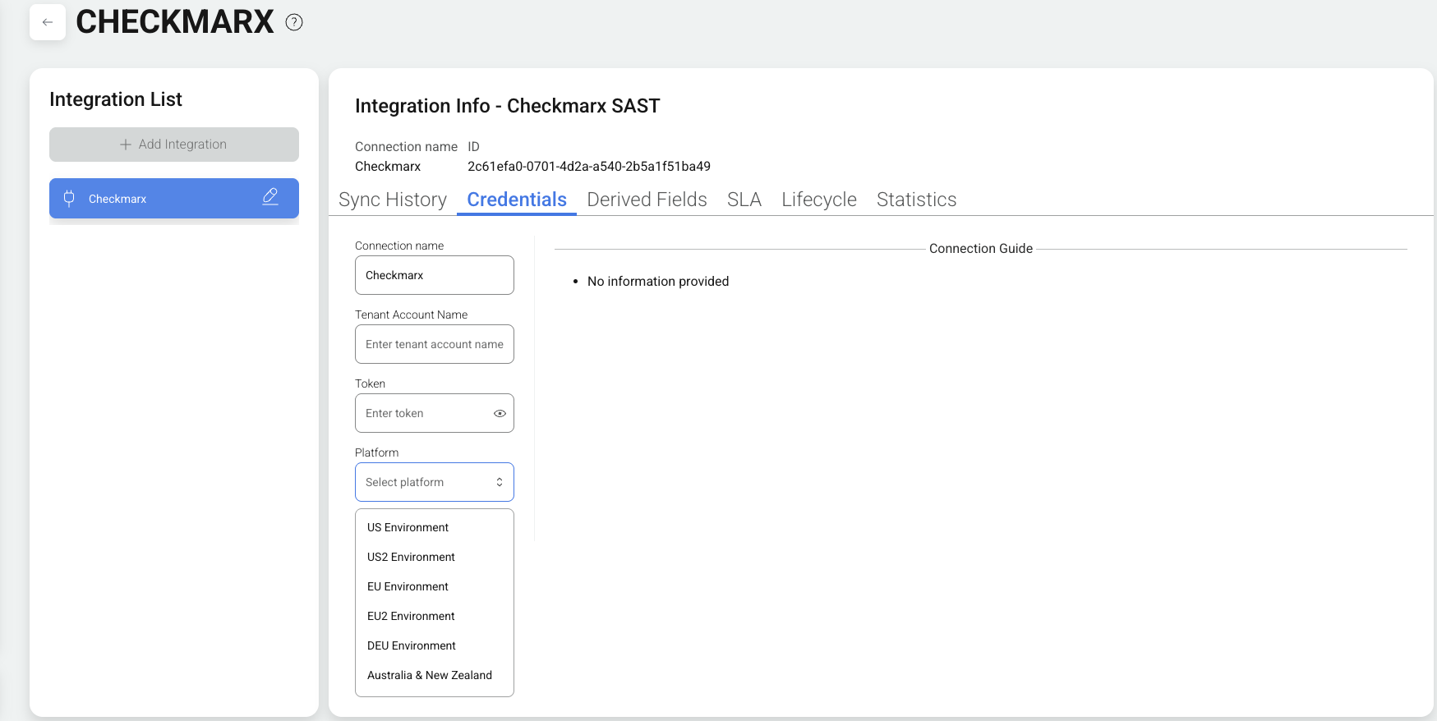Pick EU Environment platform

408,586
